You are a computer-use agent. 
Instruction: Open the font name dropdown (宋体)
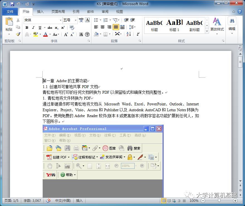point(60,20)
